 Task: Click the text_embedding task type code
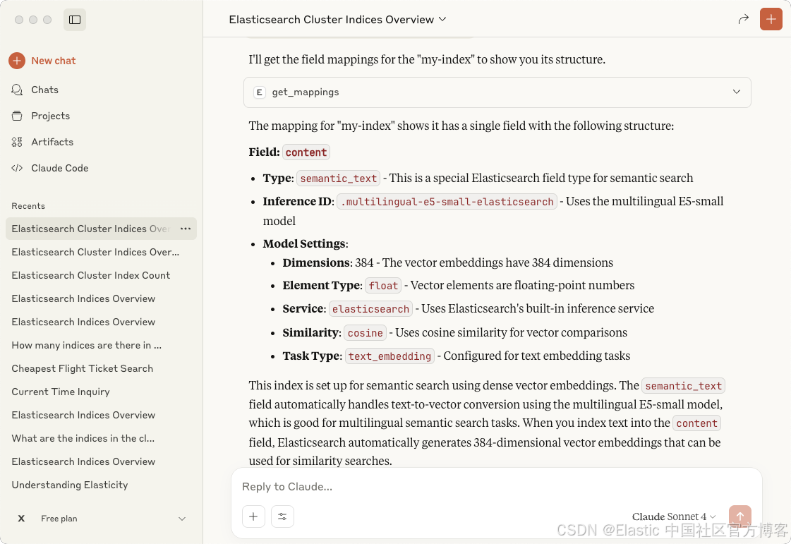pyautogui.click(x=390, y=356)
